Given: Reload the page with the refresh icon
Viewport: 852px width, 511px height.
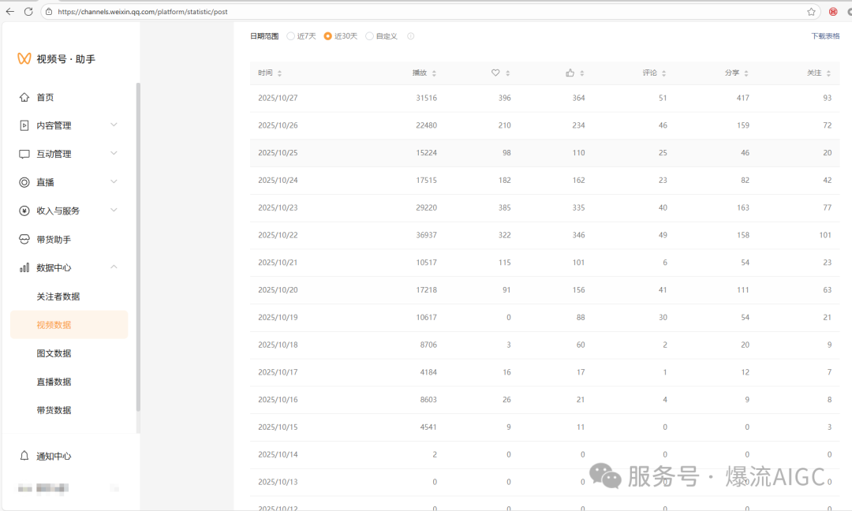Looking at the screenshot, I should [x=28, y=11].
